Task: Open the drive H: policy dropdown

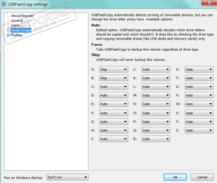Action: [x=114, y=130]
